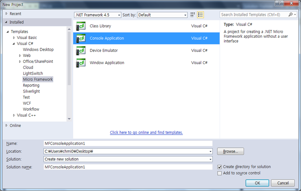Enable Add to source control checkbox
Image resolution: width=301 pixels, height=191 pixels.
click(x=220, y=173)
